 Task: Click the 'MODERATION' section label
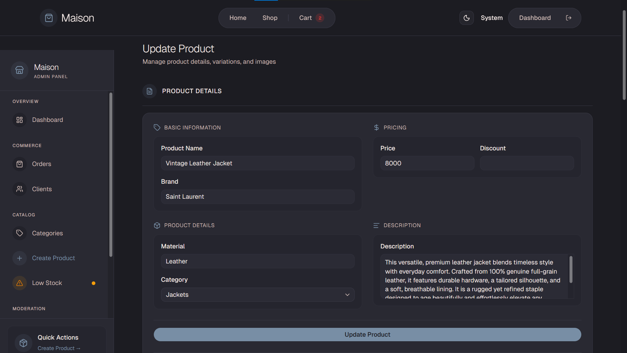pyautogui.click(x=29, y=309)
